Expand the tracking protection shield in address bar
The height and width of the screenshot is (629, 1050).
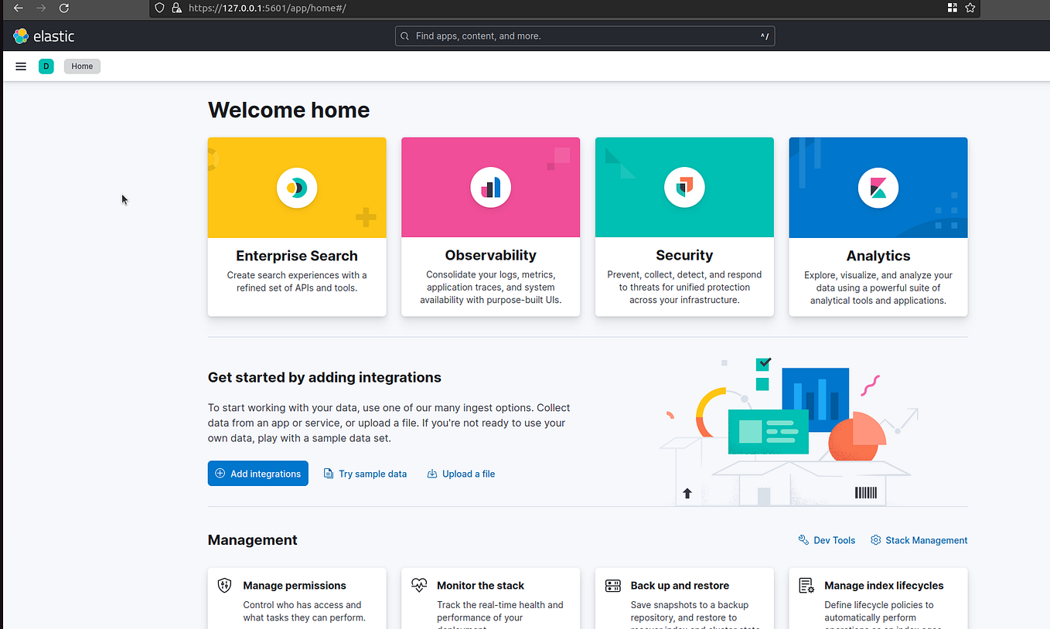click(x=159, y=8)
